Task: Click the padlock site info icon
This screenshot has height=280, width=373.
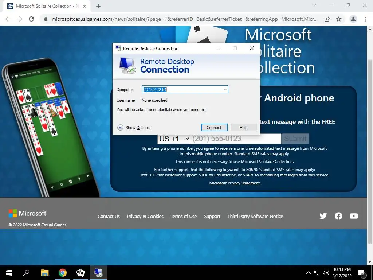Action: click(46, 19)
